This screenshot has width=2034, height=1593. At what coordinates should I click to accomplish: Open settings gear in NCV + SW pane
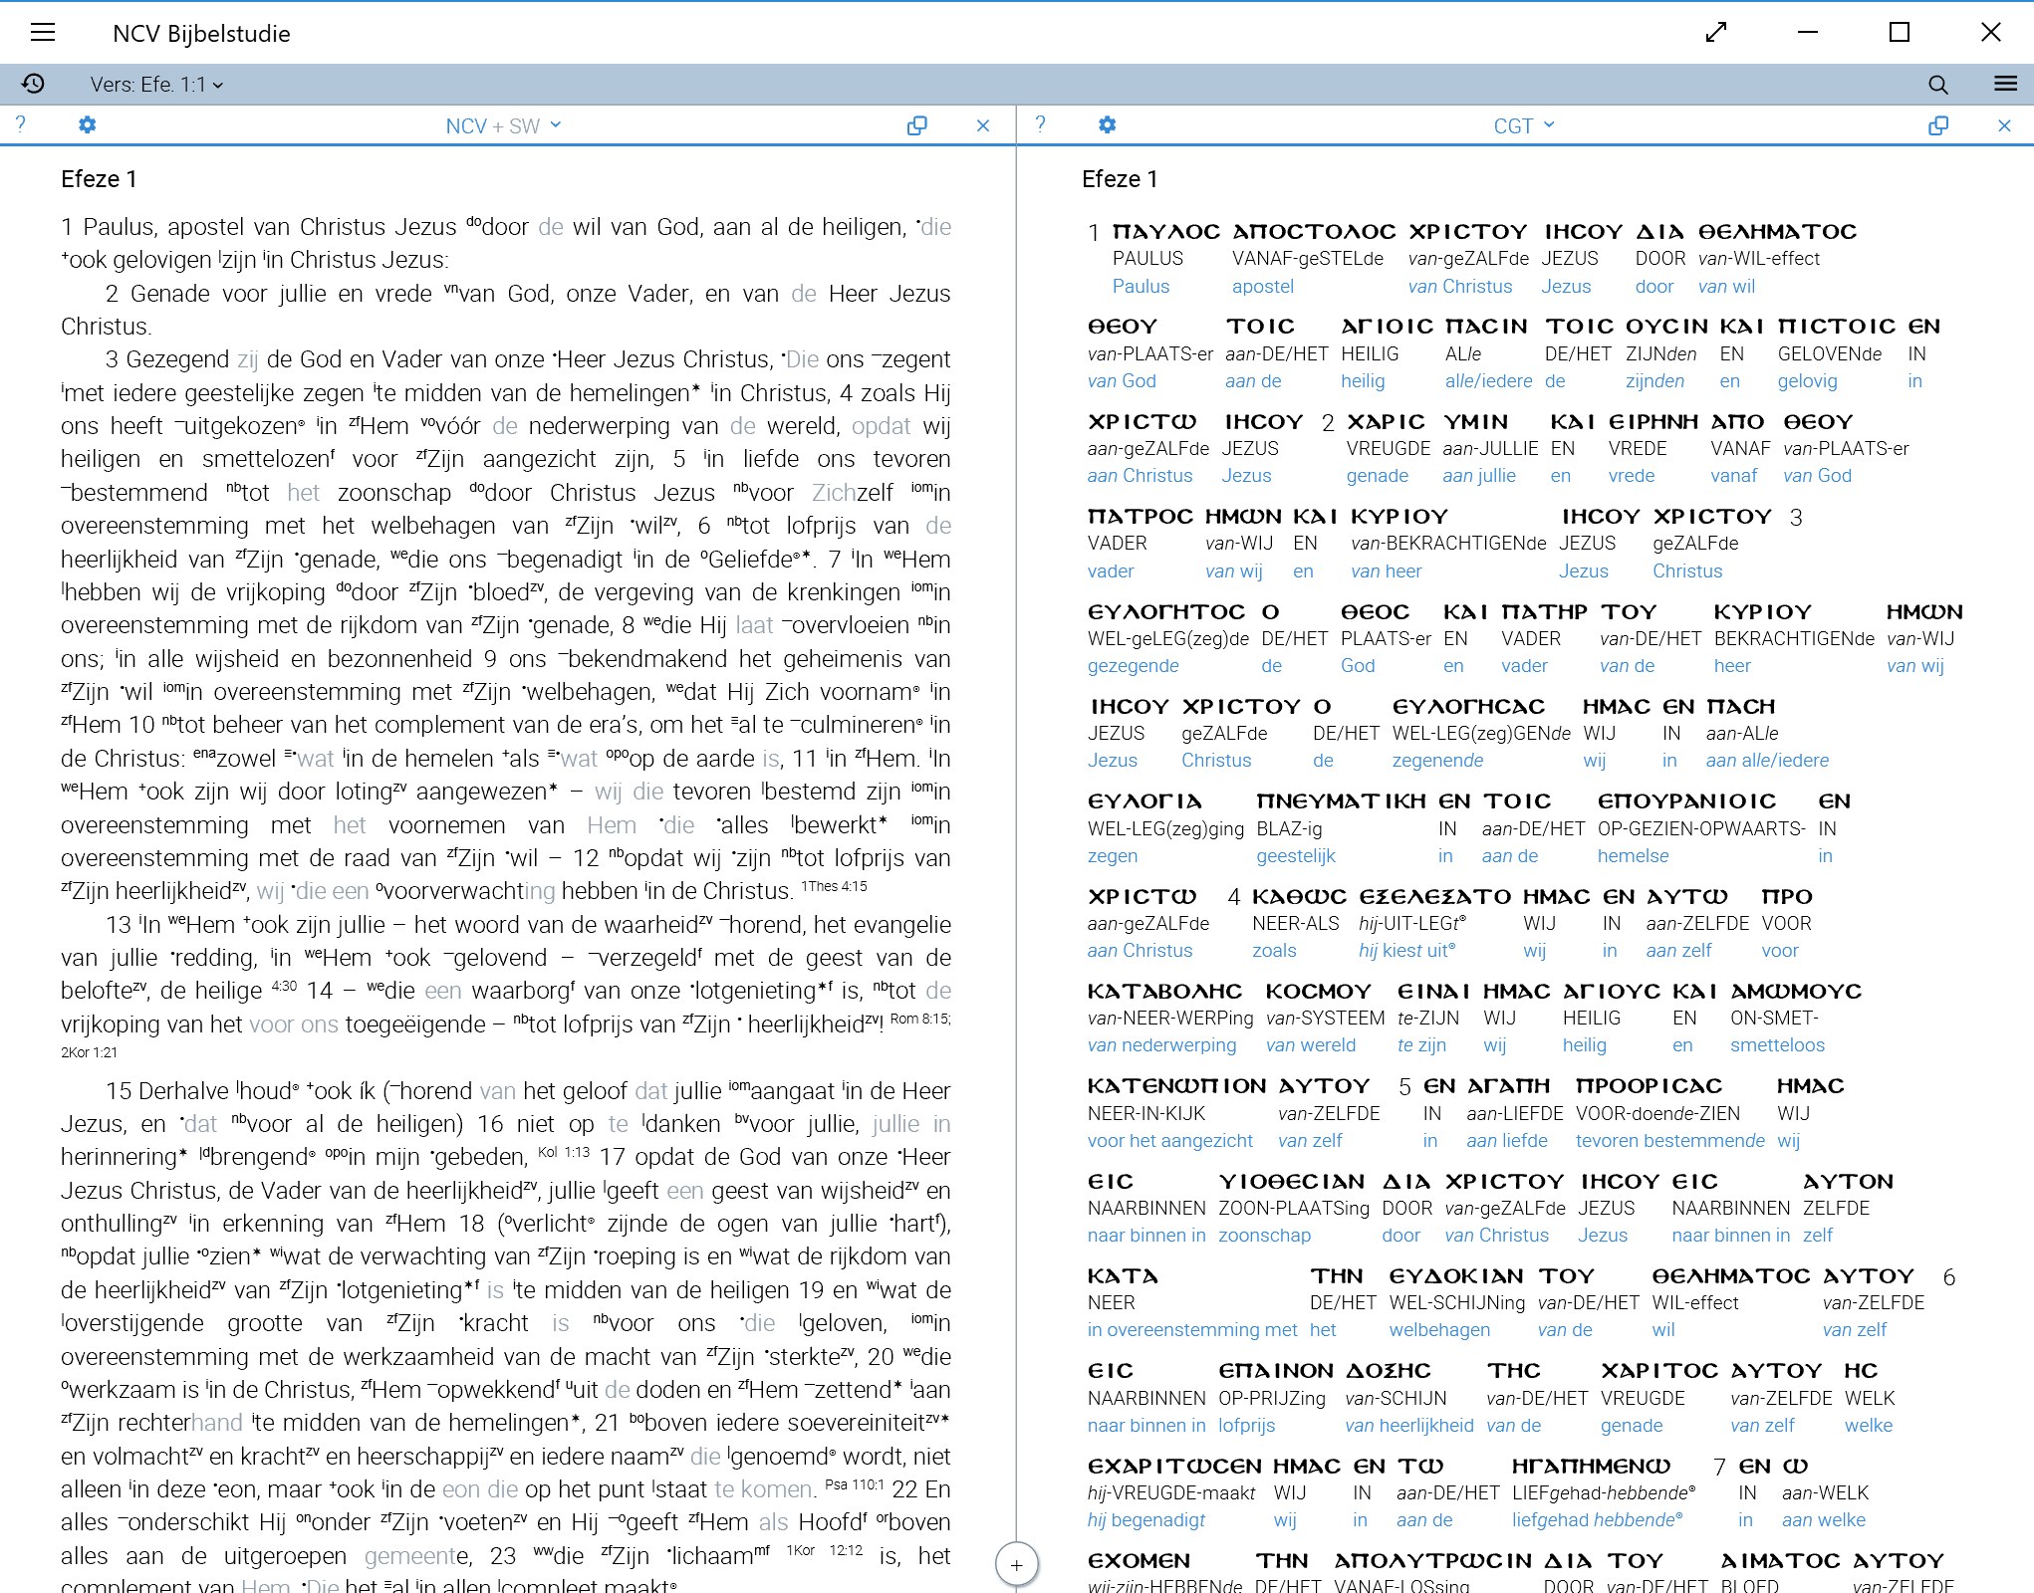88,125
